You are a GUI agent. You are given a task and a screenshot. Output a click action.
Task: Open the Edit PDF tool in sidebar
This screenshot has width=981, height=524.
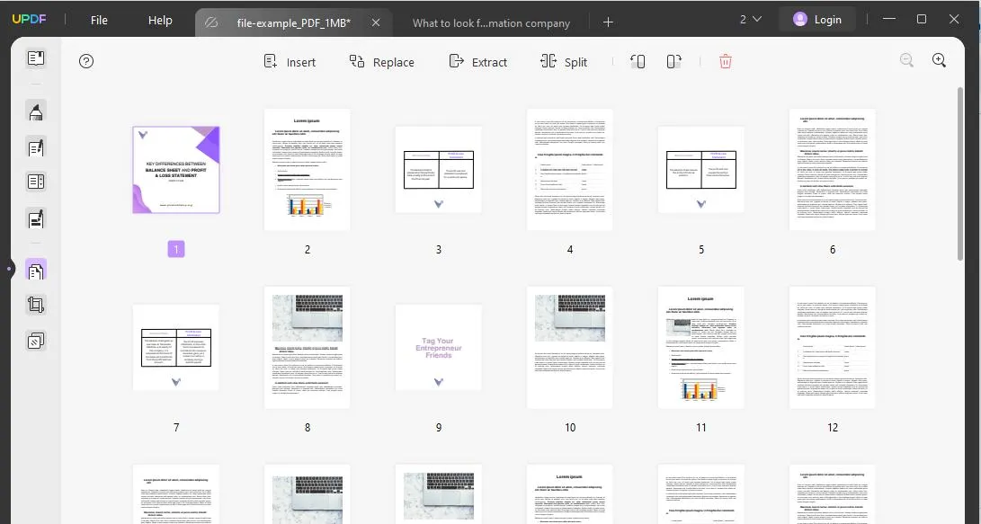36,147
